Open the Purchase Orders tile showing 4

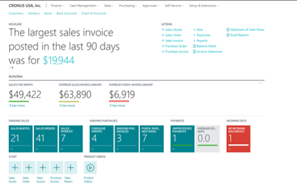pyautogui.click(x=101, y=138)
